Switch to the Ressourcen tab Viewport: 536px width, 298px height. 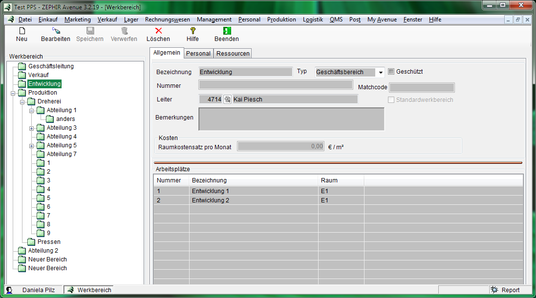pyautogui.click(x=233, y=54)
